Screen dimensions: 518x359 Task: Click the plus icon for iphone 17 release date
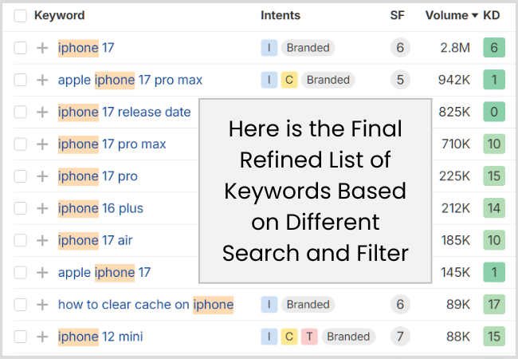point(42,112)
